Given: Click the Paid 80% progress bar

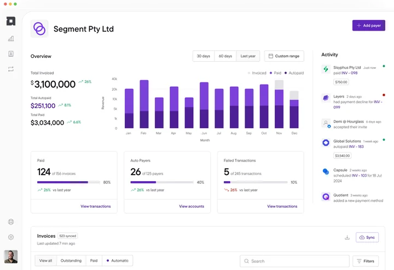Looking at the screenshot, I should coord(68,182).
